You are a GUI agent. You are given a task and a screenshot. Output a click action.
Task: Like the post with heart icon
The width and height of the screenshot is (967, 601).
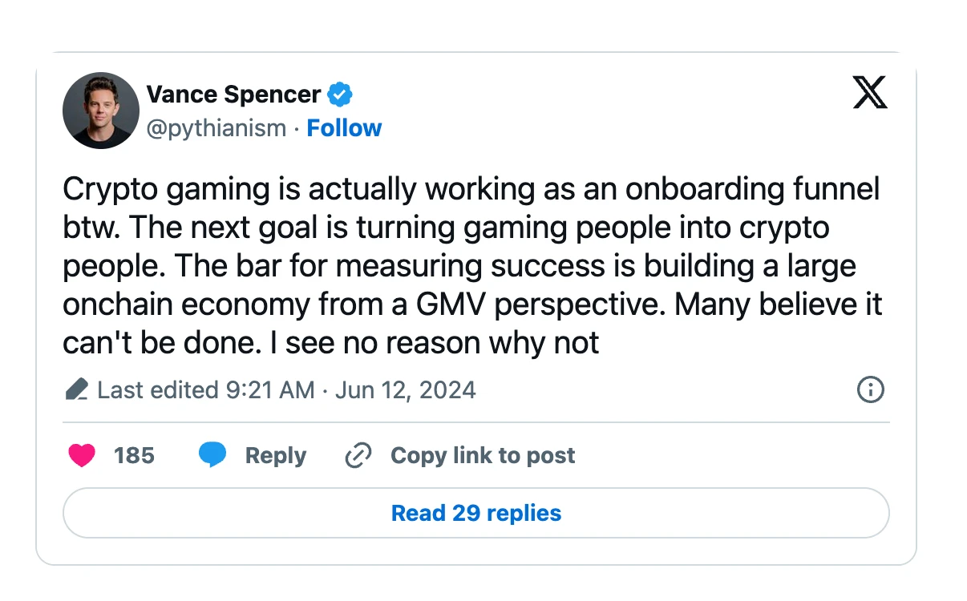coord(82,455)
